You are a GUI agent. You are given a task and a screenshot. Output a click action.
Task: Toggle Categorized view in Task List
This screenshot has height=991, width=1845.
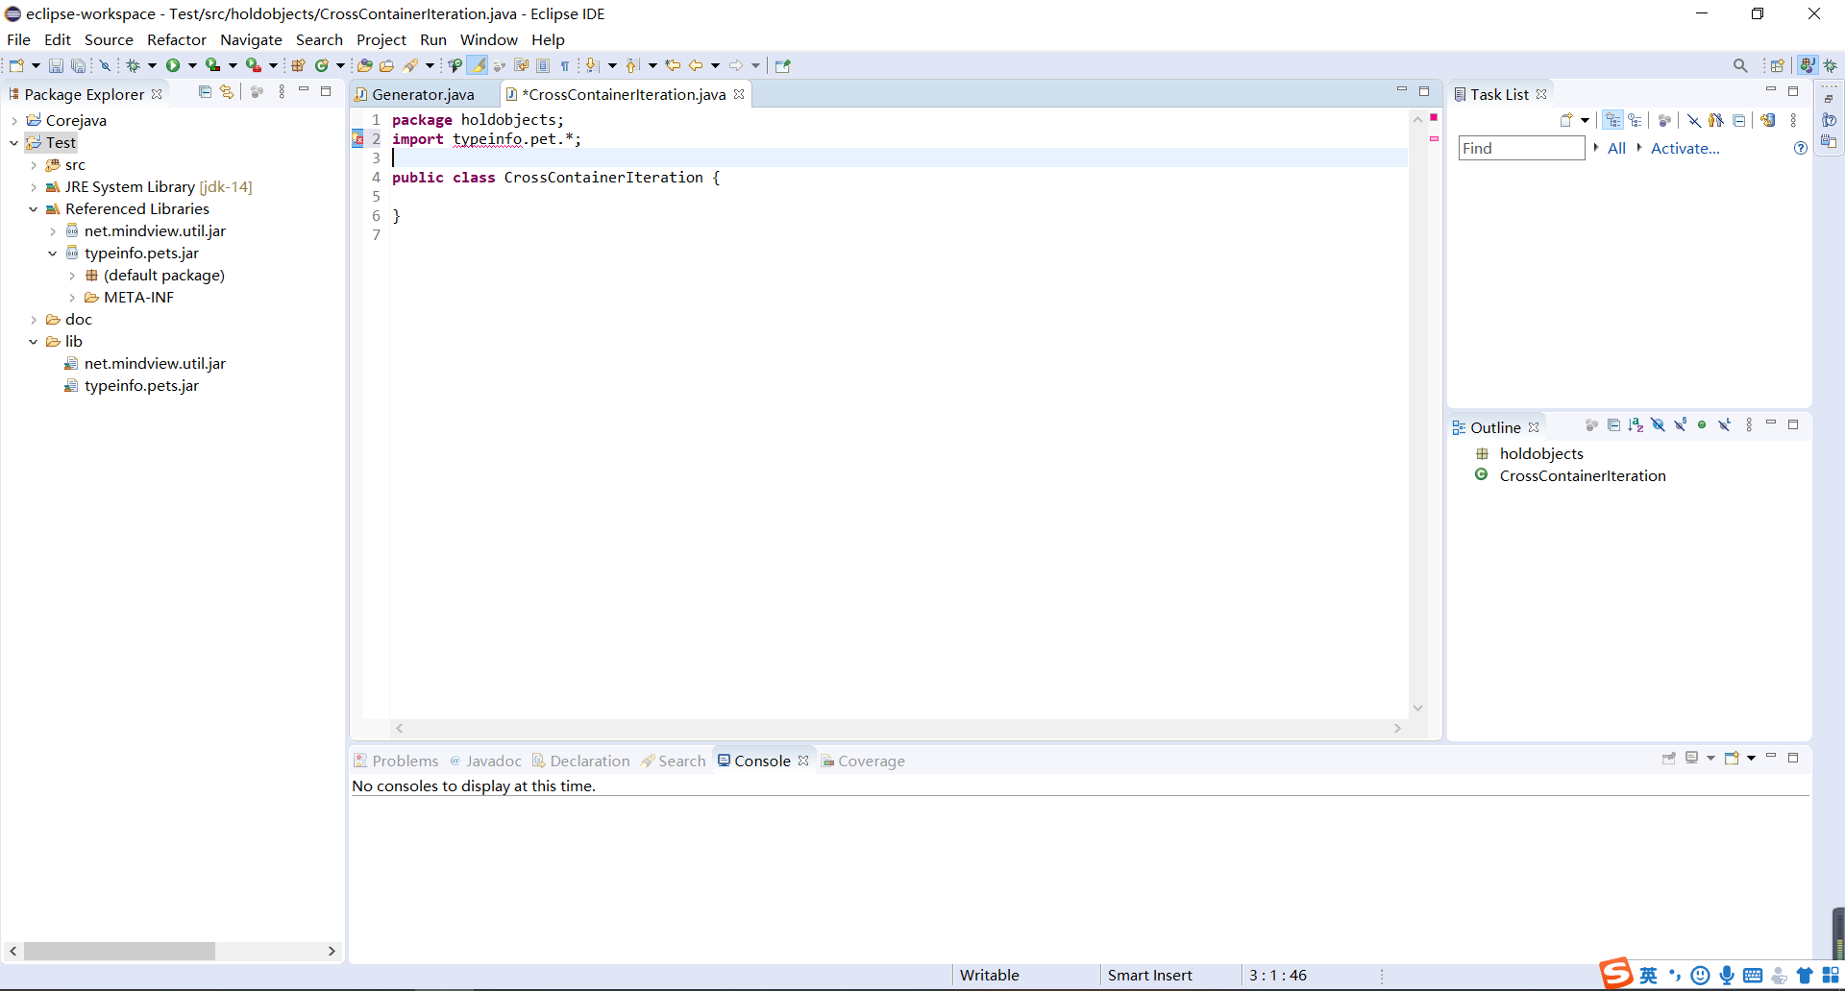point(1612,120)
